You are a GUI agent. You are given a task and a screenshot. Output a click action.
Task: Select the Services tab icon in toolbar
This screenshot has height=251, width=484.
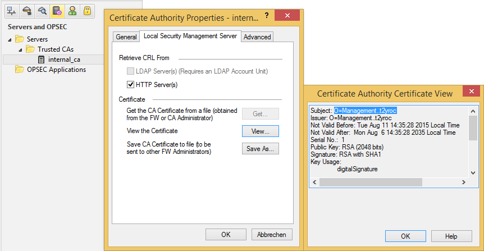click(x=26, y=10)
